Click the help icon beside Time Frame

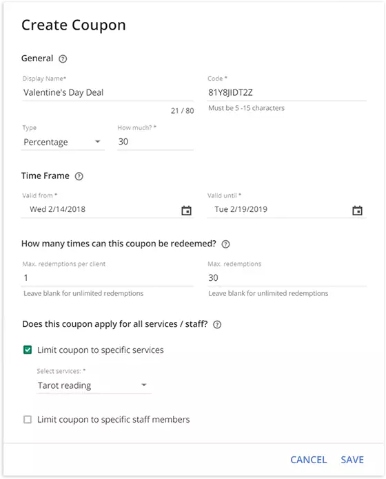point(79,176)
